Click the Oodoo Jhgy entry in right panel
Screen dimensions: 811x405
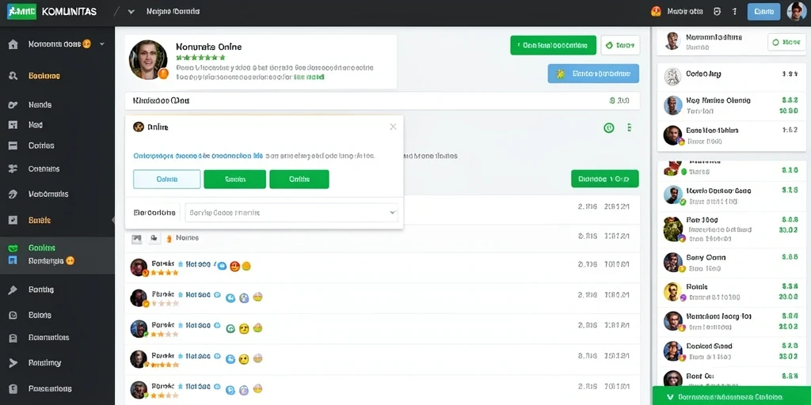[x=731, y=77]
